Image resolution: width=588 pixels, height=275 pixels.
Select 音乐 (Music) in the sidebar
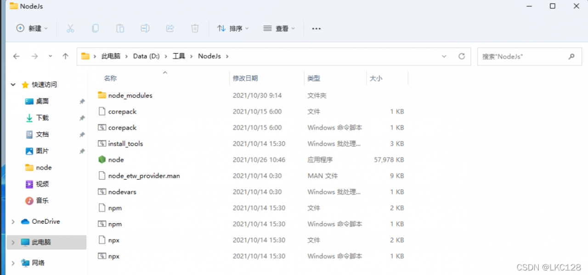click(42, 201)
